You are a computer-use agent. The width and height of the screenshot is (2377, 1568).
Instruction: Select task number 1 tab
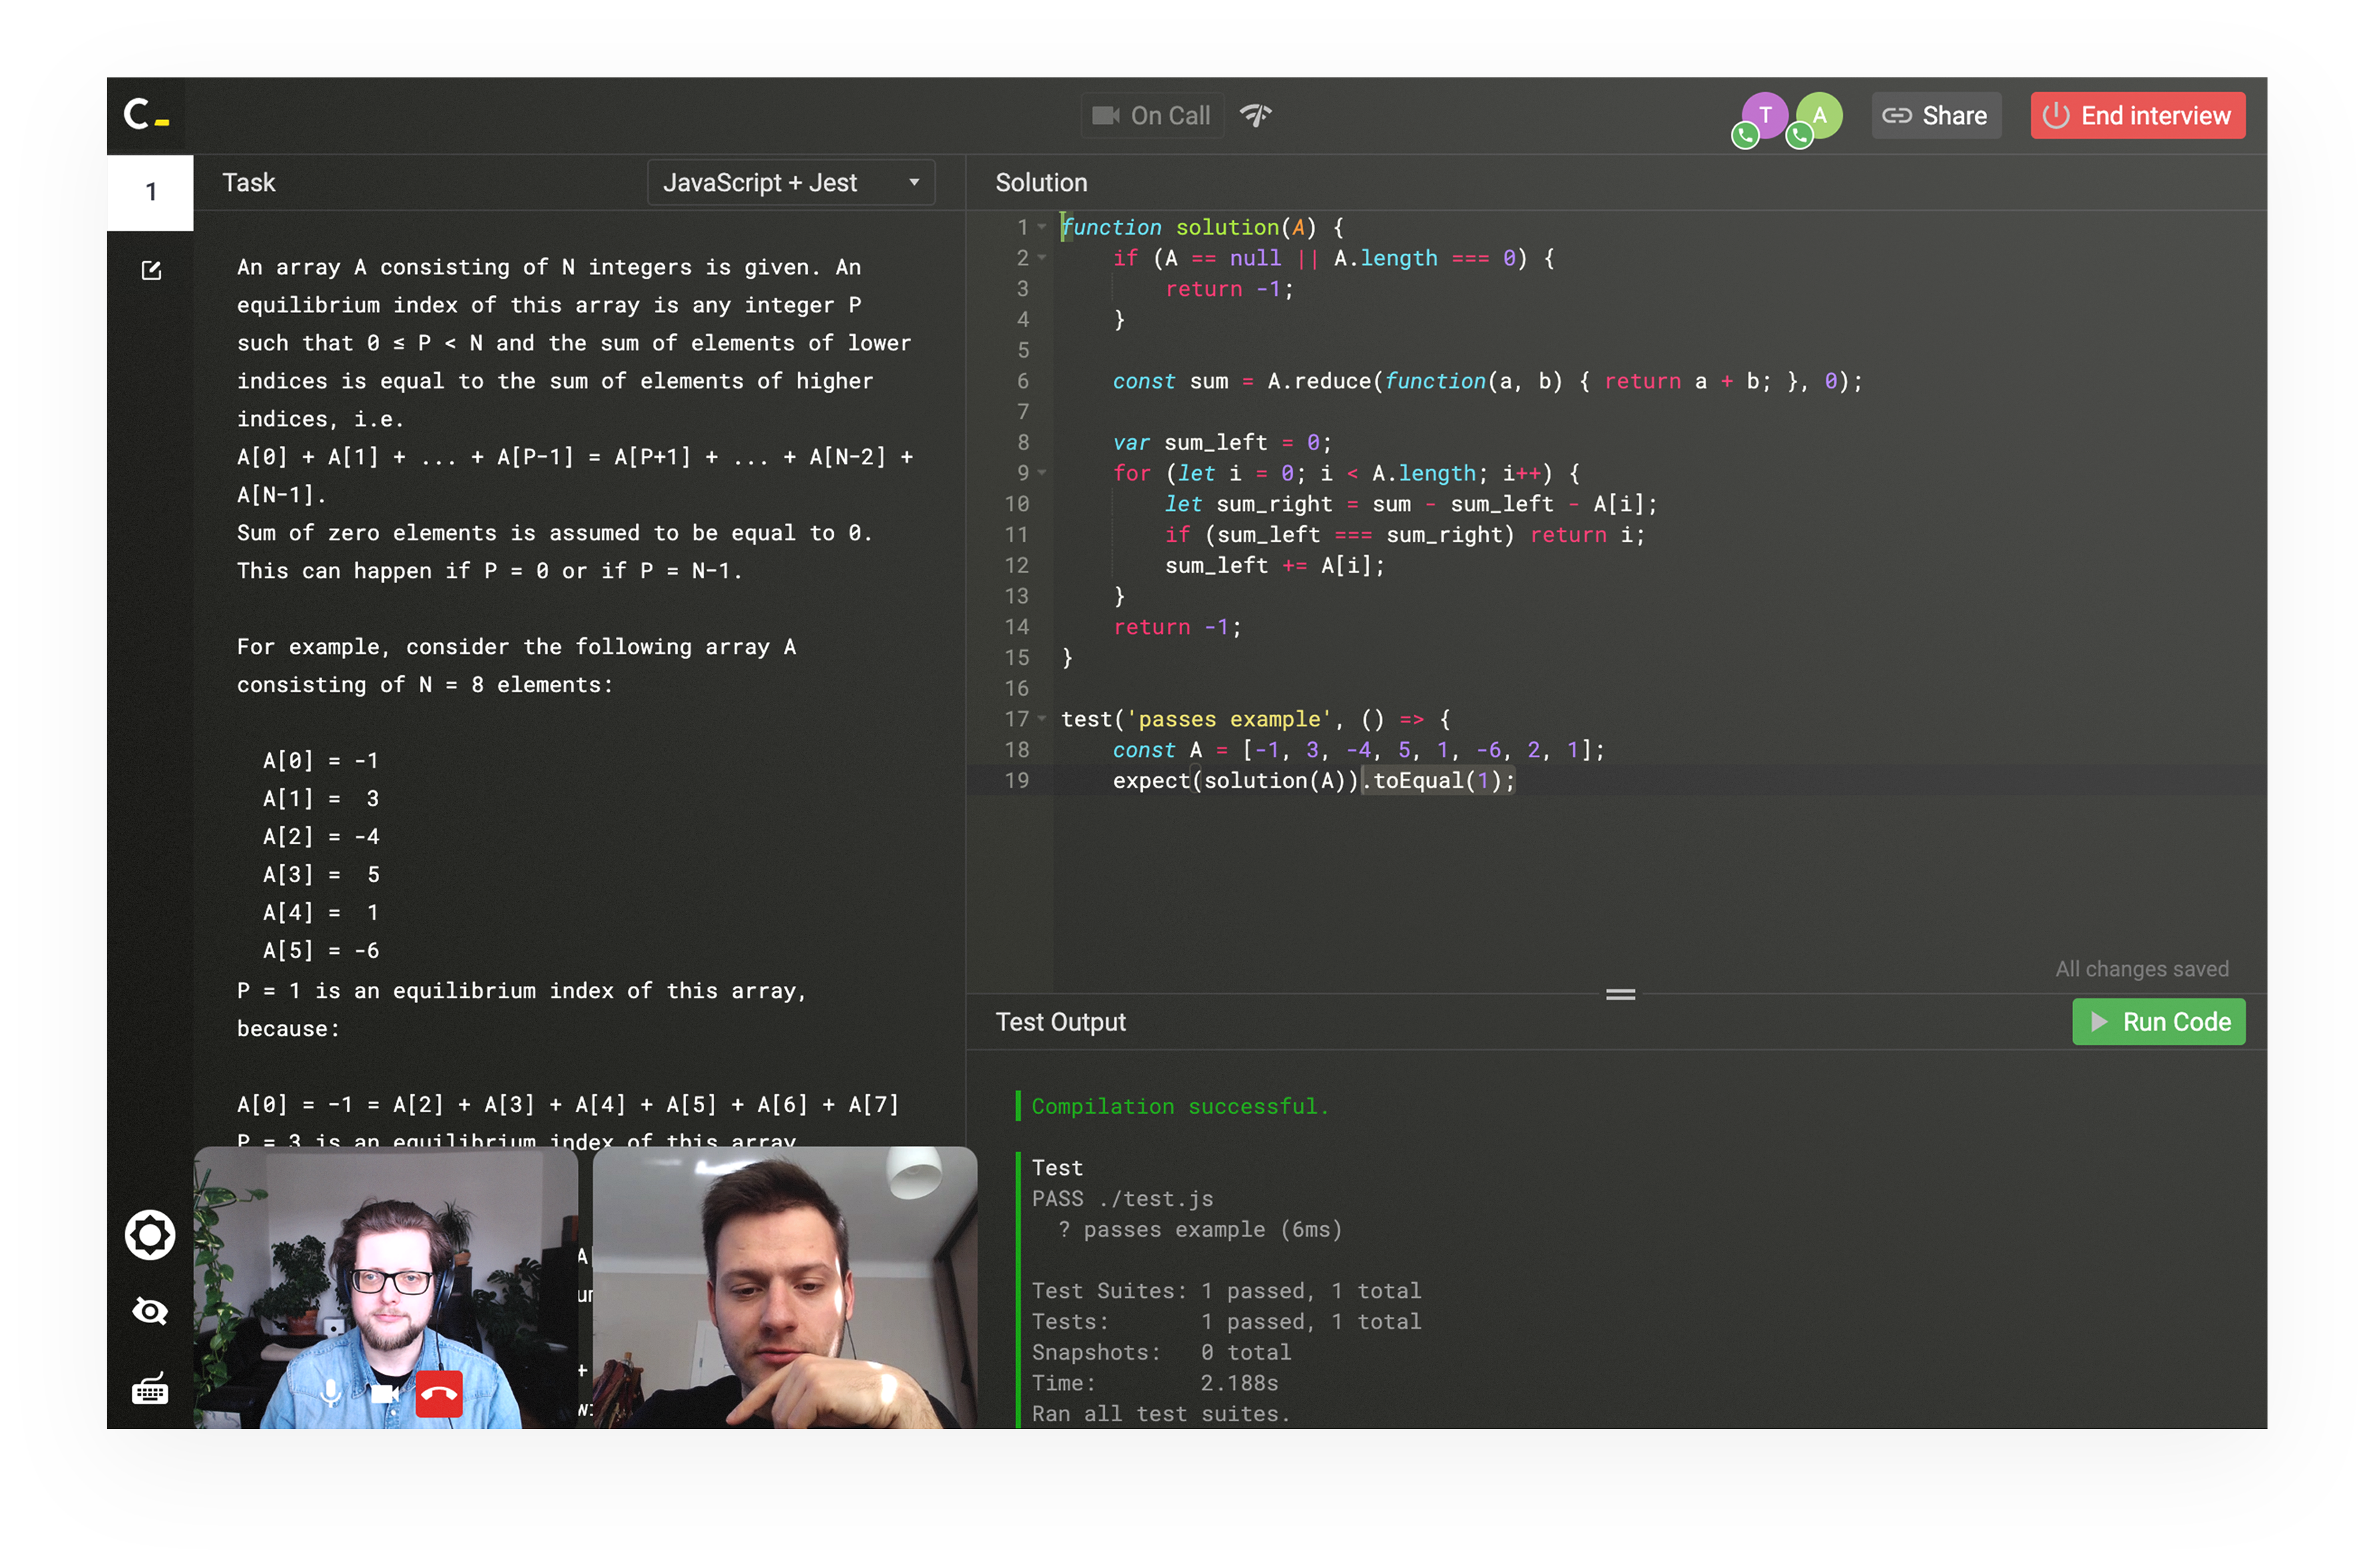150,192
